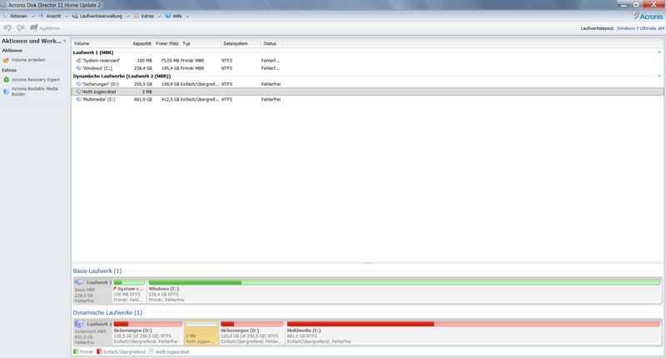Image resolution: width=666 pixels, height=358 pixels.
Task: Open the Hilfe menu
Action: pyautogui.click(x=177, y=16)
